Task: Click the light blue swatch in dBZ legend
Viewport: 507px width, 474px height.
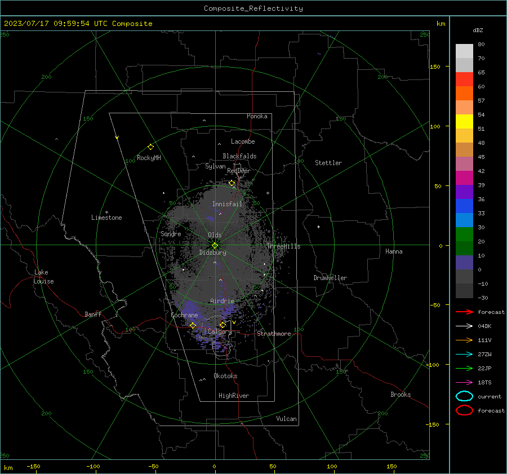Action: [464, 220]
